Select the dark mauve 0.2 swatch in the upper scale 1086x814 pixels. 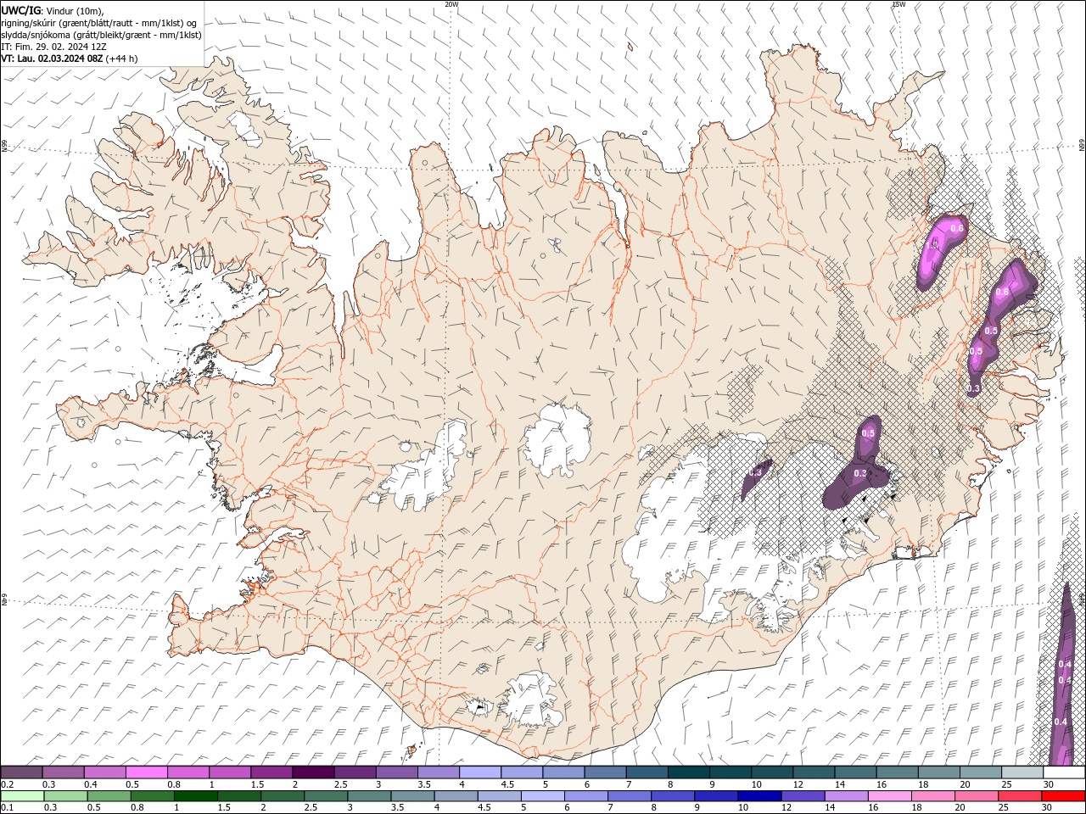coord(21,772)
